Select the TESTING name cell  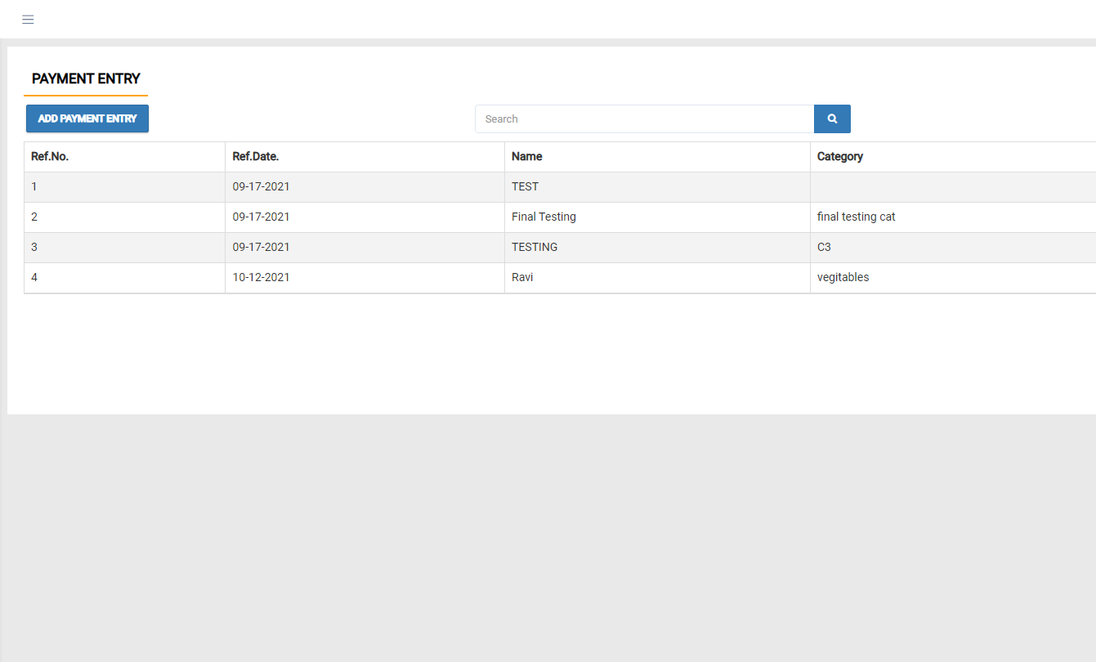pyautogui.click(x=535, y=247)
